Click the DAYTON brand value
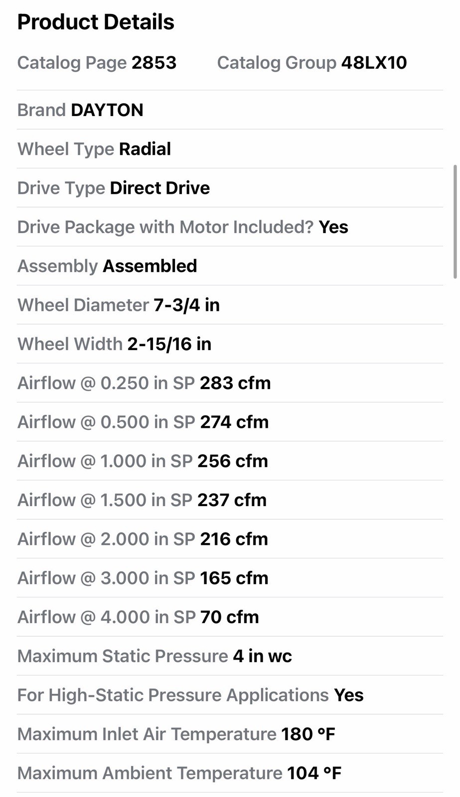Viewport: 460px width, 797px height. 107,110
